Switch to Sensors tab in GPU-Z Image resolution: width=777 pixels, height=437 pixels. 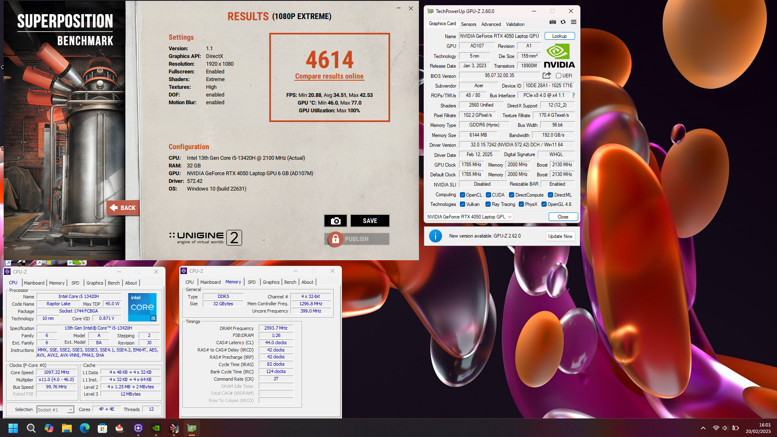click(x=468, y=24)
